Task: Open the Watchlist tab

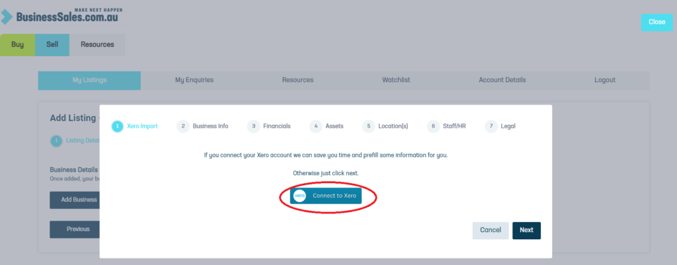Action: pyautogui.click(x=396, y=80)
